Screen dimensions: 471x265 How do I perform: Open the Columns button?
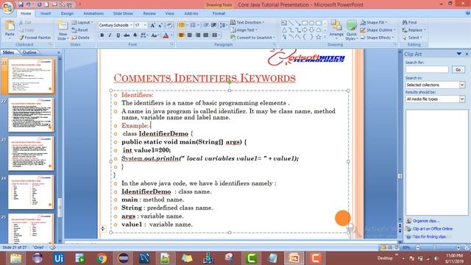[216, 35]
